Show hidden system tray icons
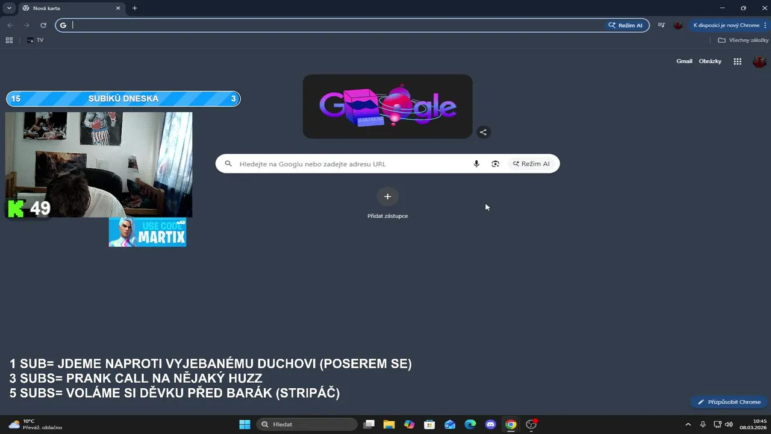This screenshot has height=434, width=771. [x=688, y=424]
